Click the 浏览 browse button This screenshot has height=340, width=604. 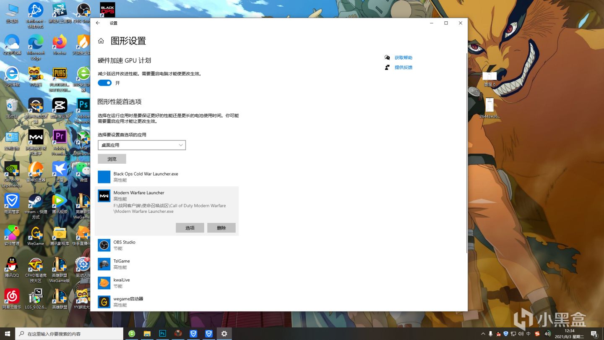(112, 159)
